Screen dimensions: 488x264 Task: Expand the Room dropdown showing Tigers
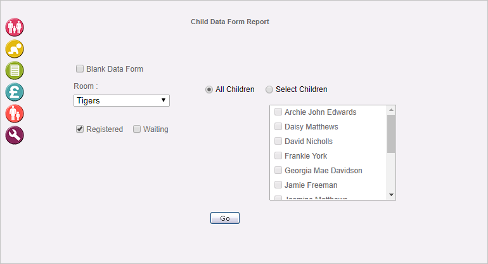click(122, 101)
